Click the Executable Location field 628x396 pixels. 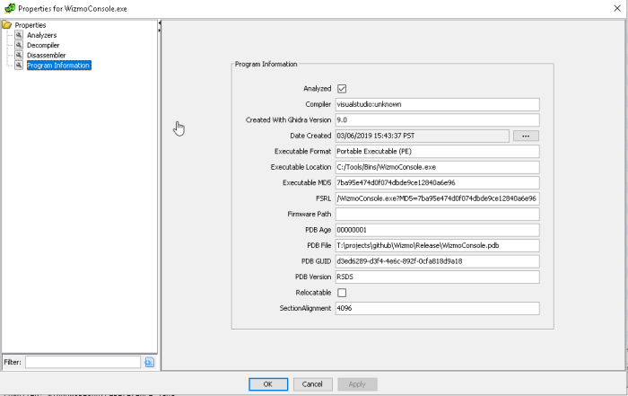(438, 167)
